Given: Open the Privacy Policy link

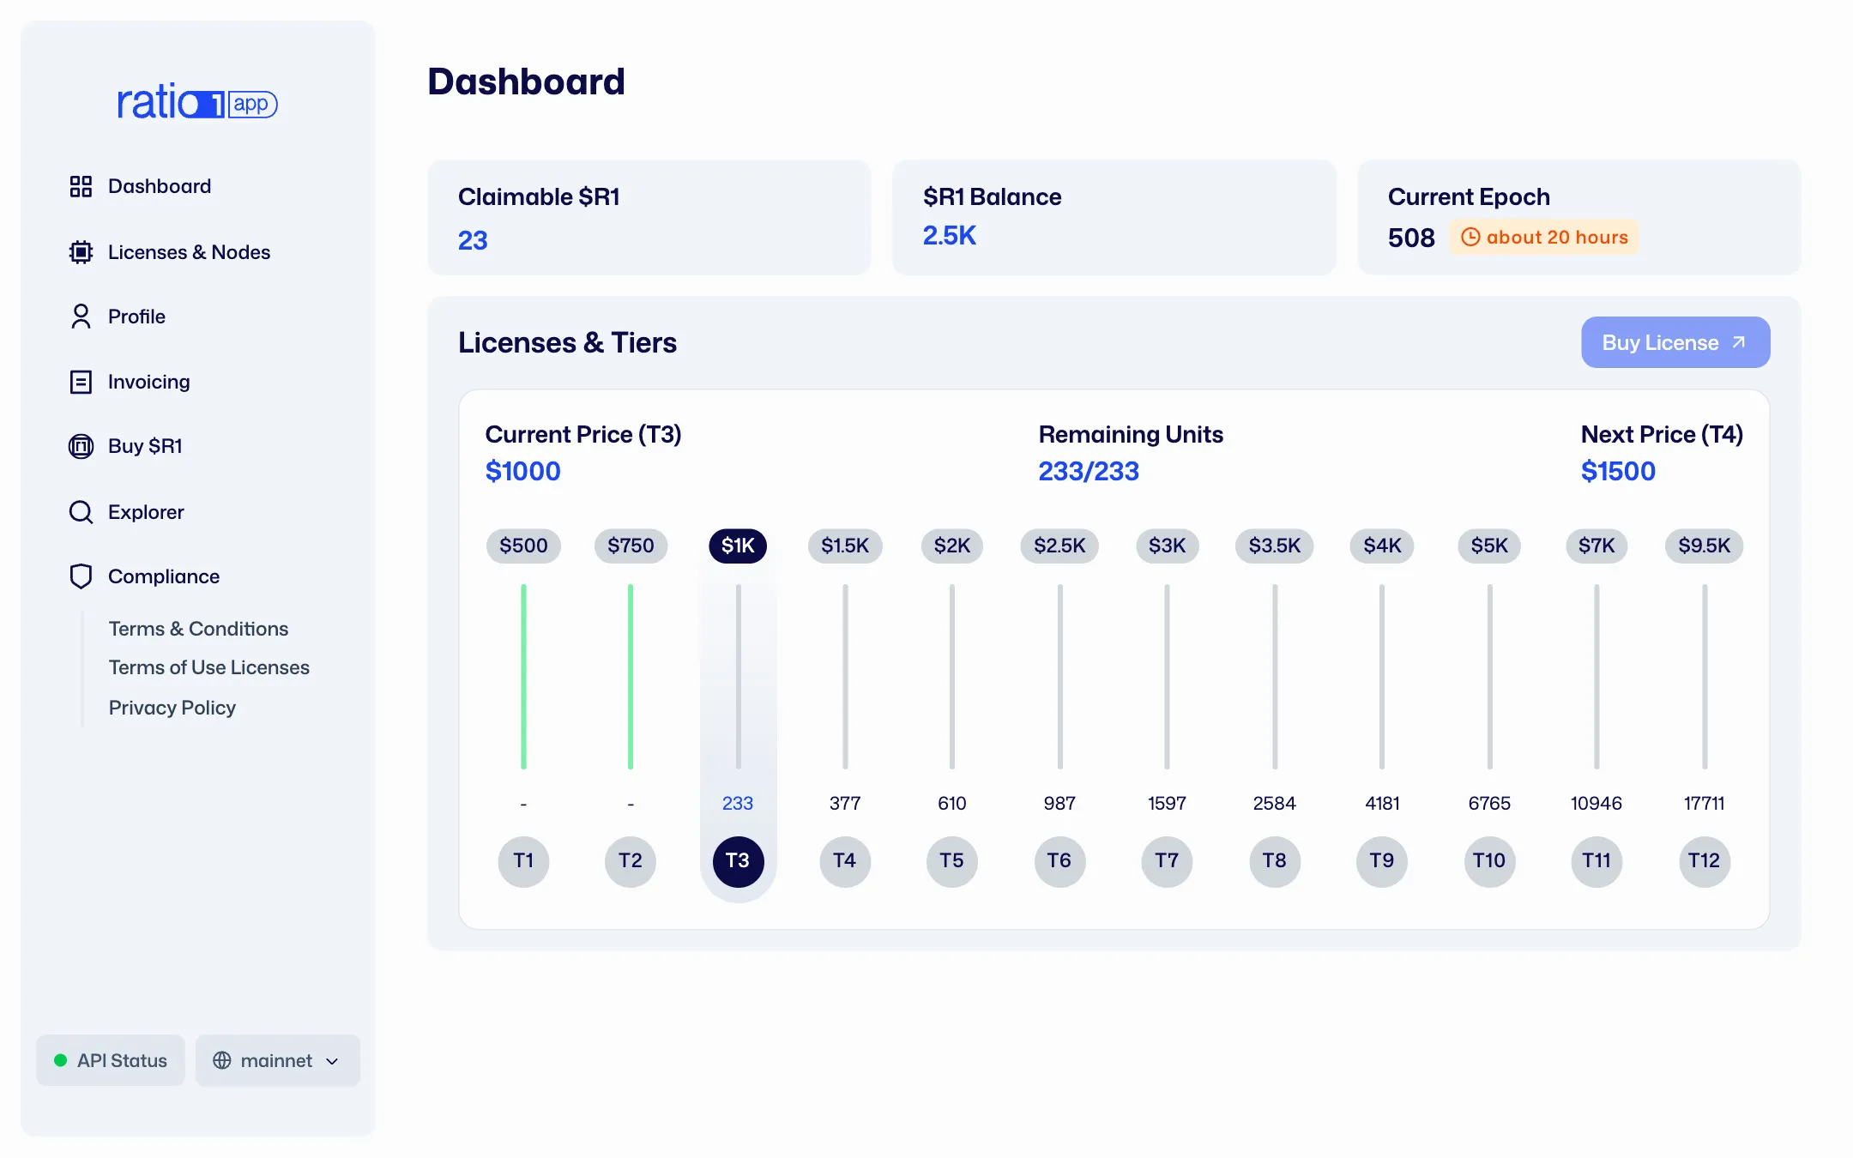Looking at the screenshot, I should (172, 708).
